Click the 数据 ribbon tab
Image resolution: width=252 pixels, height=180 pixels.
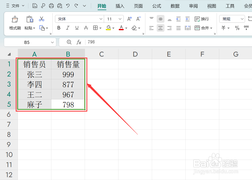pyautogui.click(x=175, y=6)
